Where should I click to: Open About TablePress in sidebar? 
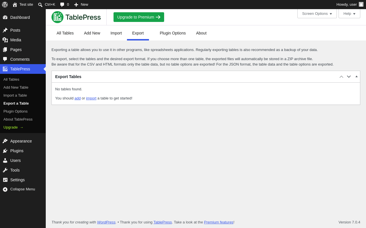pos(23,119)
